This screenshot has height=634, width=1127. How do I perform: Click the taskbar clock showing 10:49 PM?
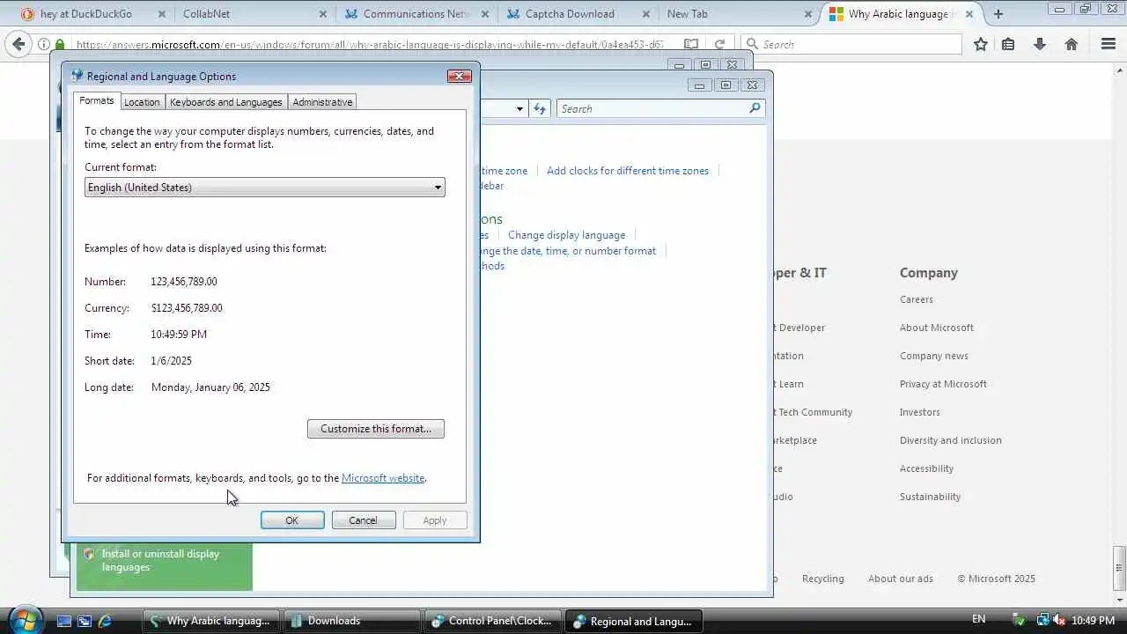1094,621
